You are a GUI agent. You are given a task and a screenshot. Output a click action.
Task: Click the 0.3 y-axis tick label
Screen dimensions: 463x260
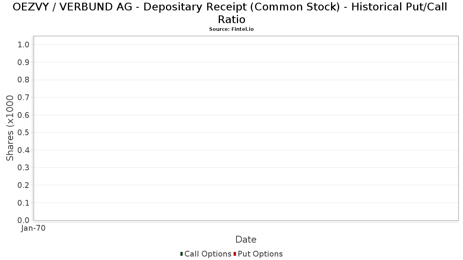(x=24, y=168)
